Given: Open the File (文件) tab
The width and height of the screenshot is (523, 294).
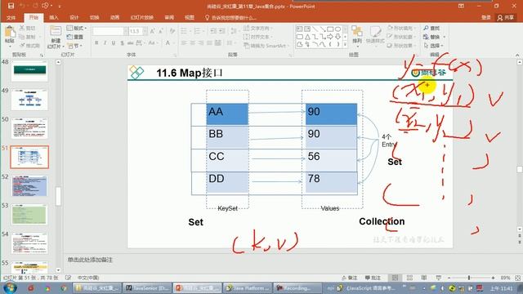Looking at the screenshot, I should (11, 18).
